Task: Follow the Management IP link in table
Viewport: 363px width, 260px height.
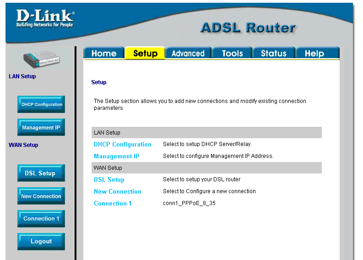Action: tap(116, 156)
